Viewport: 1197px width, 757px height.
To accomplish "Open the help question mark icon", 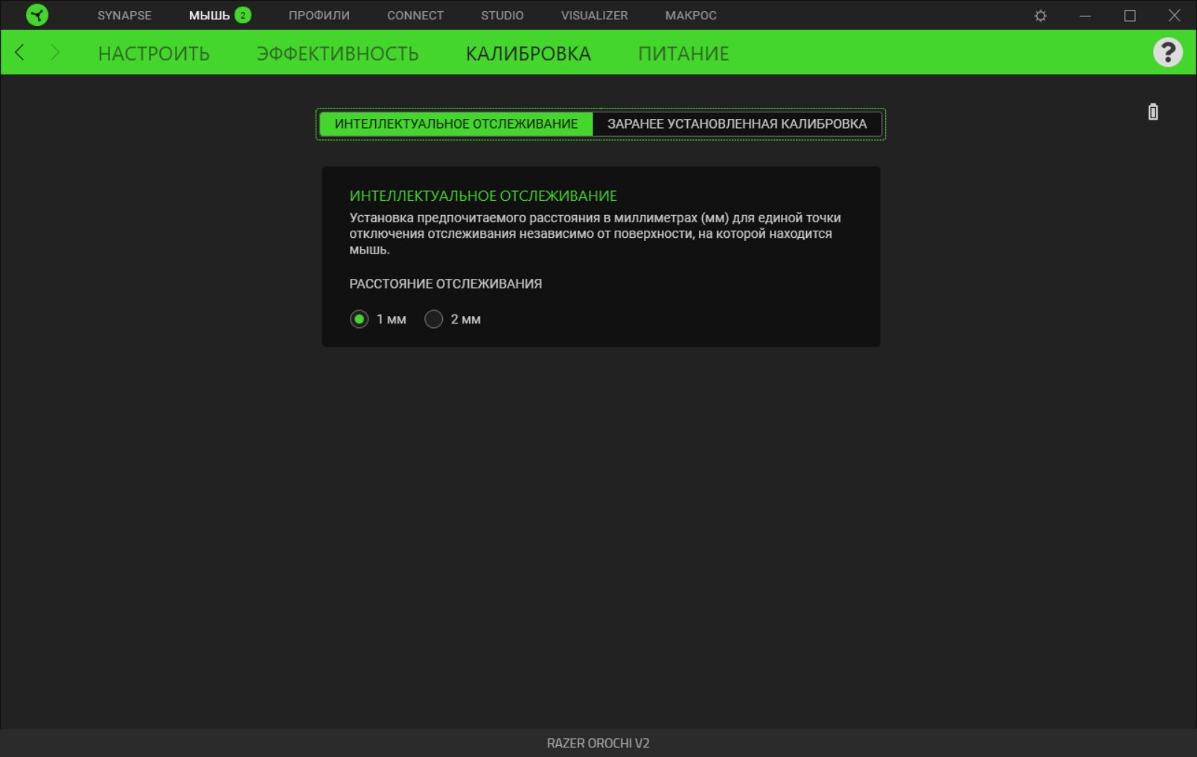I will point(1167,52).
